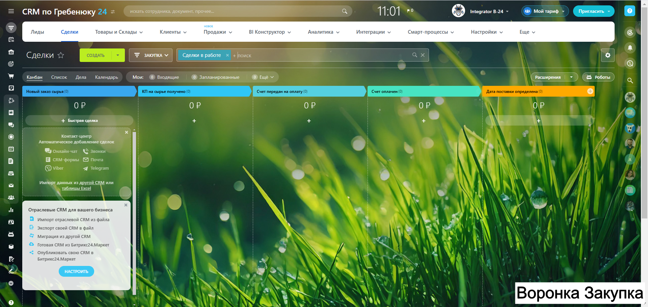
Task: Open the chat bubbles icon in left sidebar
Action: tap(11, 125)
